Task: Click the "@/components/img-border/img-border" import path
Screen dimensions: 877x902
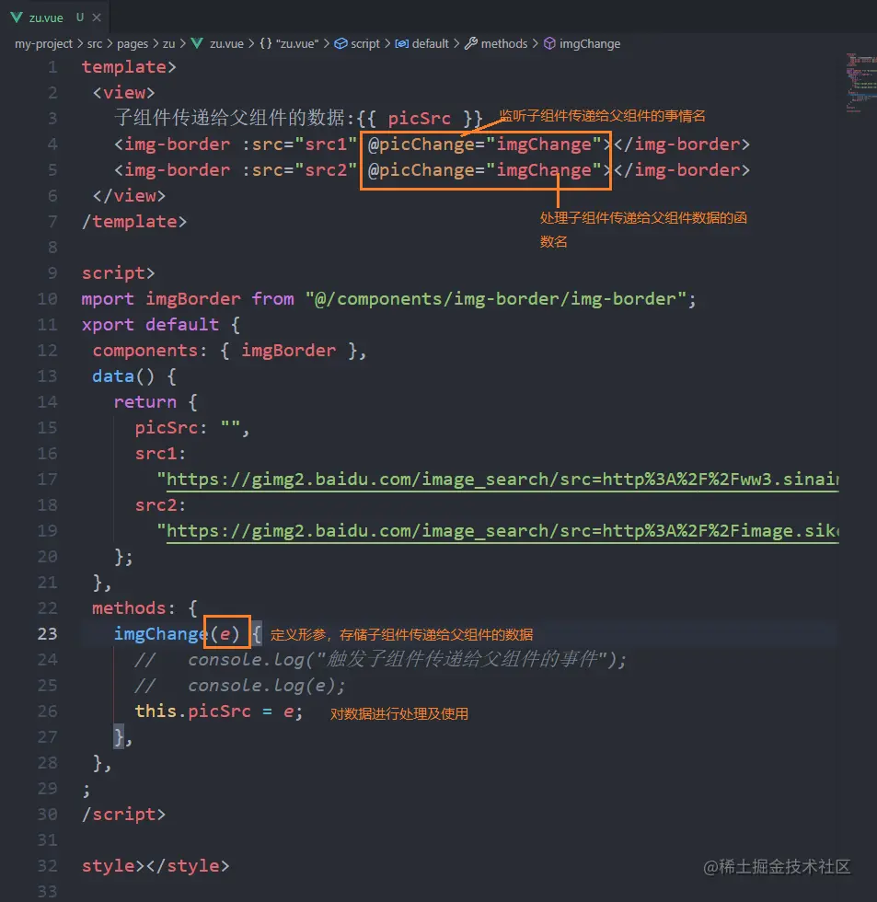Action: point(495,299)
